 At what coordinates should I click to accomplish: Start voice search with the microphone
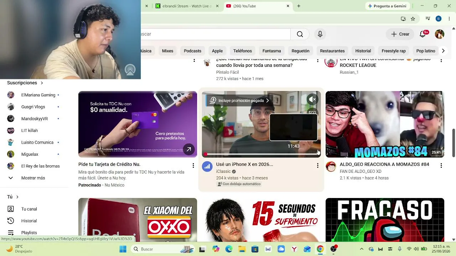320,34
